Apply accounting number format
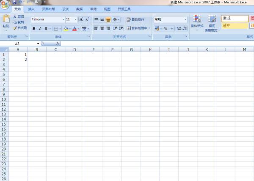This screenshot has height=181, width=254. click(157, 28)
